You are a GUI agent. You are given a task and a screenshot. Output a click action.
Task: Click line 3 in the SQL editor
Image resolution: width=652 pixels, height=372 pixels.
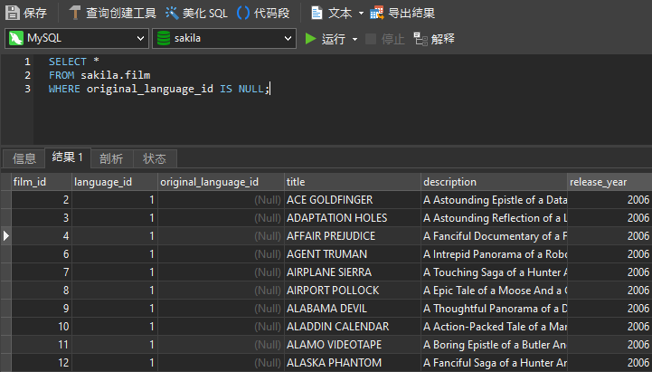tap(159, 89)
